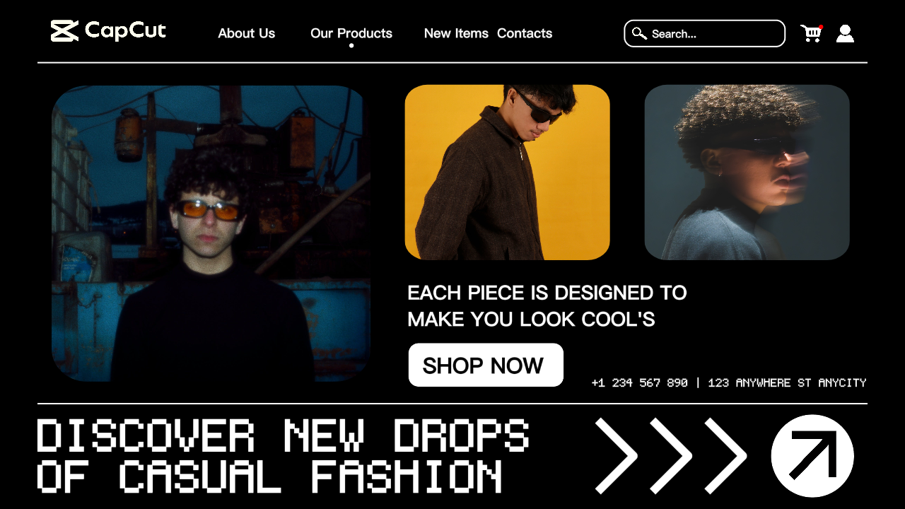Viewport: 905px width, 509px height.
Task: Go to Our Products menu item
Action: click(351, 33)
